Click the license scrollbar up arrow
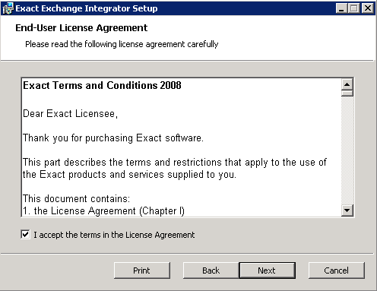Viewport: 377px width, 291px height. coord(347,84)
